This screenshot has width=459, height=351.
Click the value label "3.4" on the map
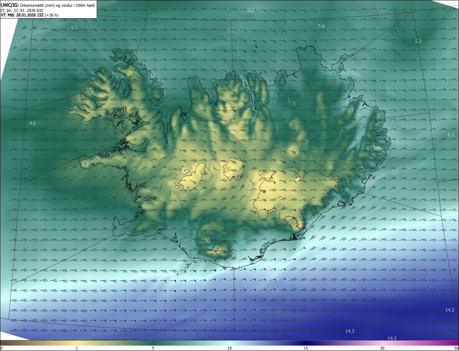(x=351, y=110)
